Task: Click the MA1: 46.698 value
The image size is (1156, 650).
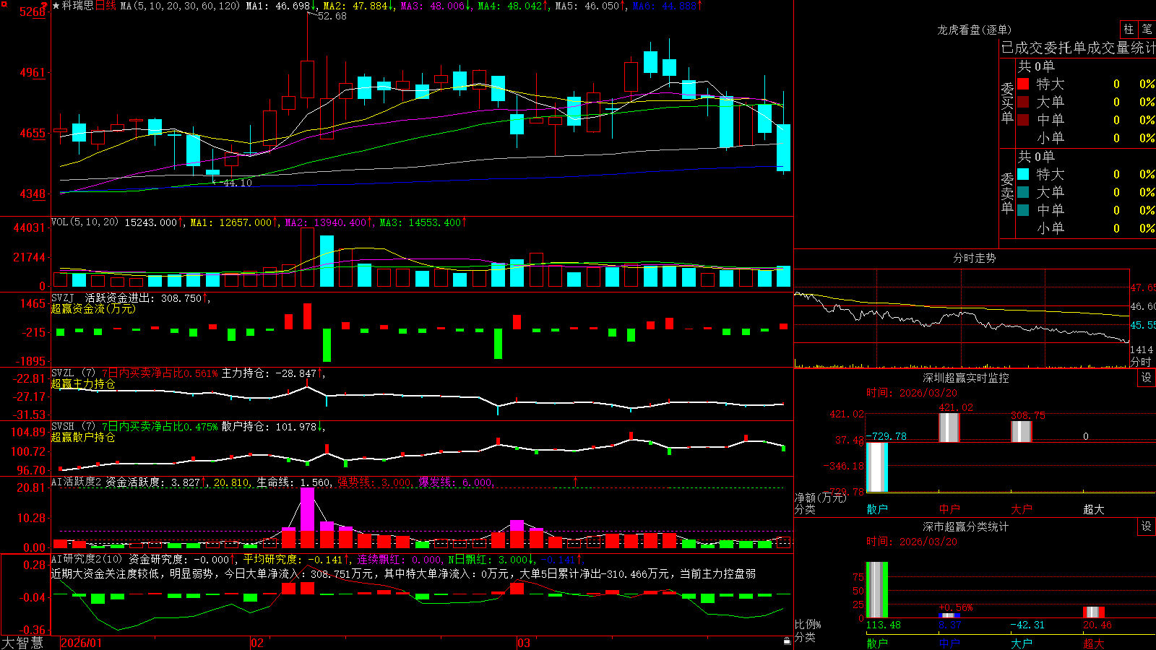Action: [x=278, y=6]
